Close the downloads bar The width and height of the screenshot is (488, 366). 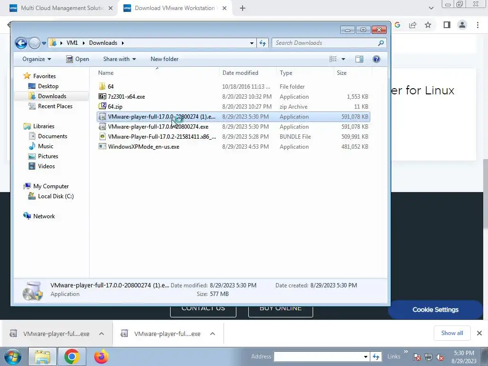(x=479, y=333)
